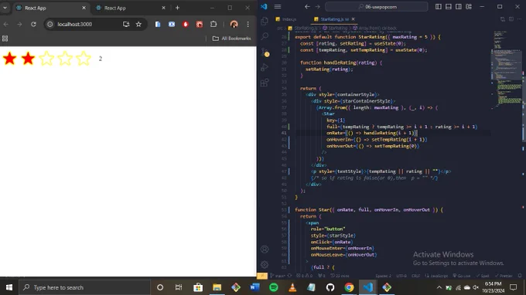
Task: Open the Explorer view in VS Code activity bar
Action: (x=265, y=21)
